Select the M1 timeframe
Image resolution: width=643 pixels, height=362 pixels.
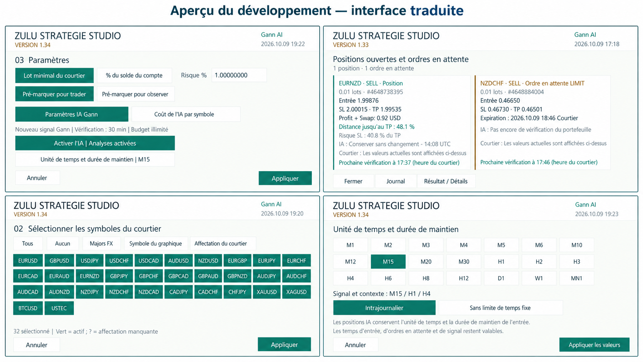pos(350,245)
